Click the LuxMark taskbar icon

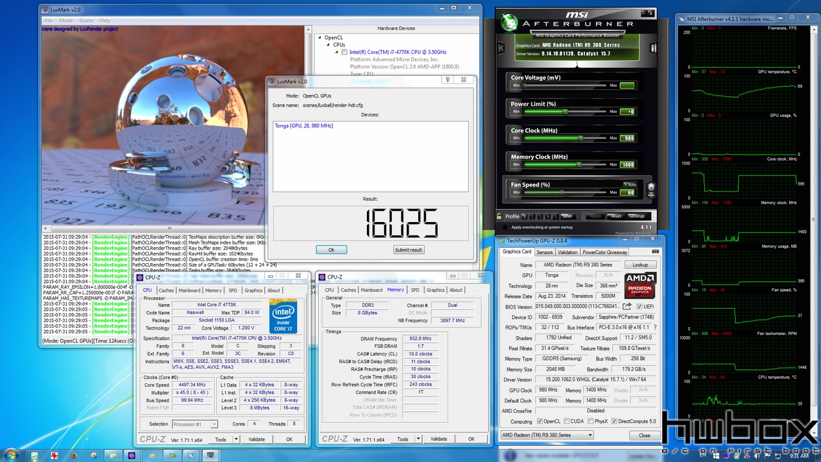(210, 456)
